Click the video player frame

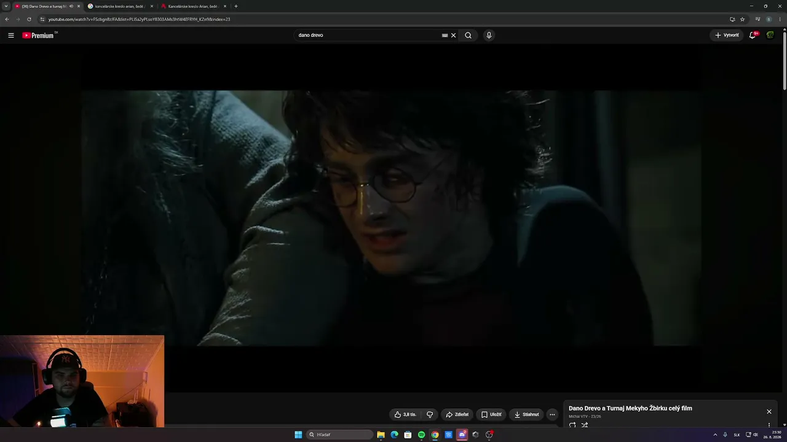[391, 218]
